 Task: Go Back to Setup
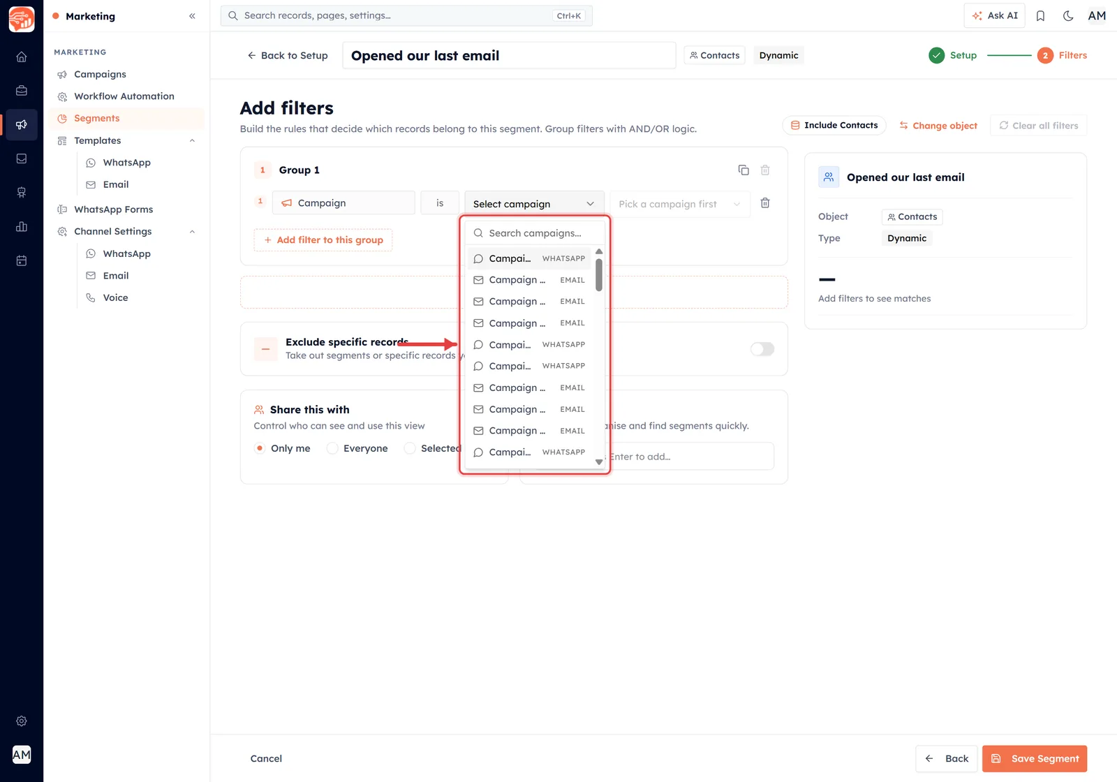point(287,55)
